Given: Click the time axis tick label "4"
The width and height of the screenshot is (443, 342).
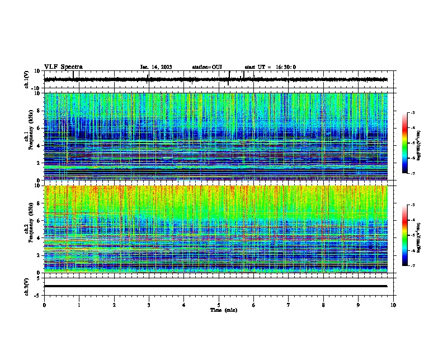Looking at the screenshot, I should tap(184, 305).
